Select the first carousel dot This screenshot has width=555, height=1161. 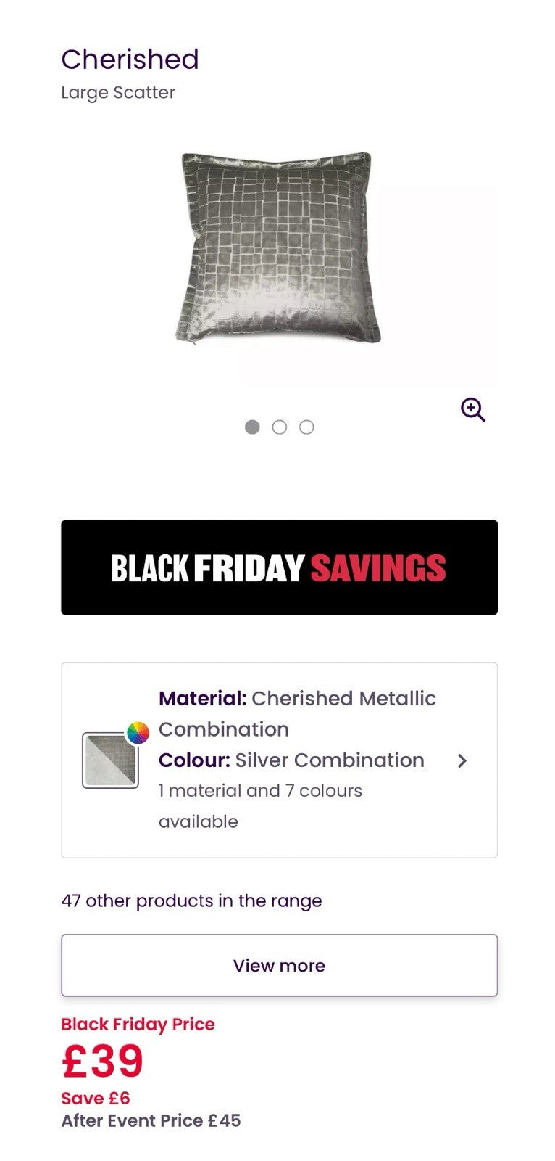(x=252, y=427)
